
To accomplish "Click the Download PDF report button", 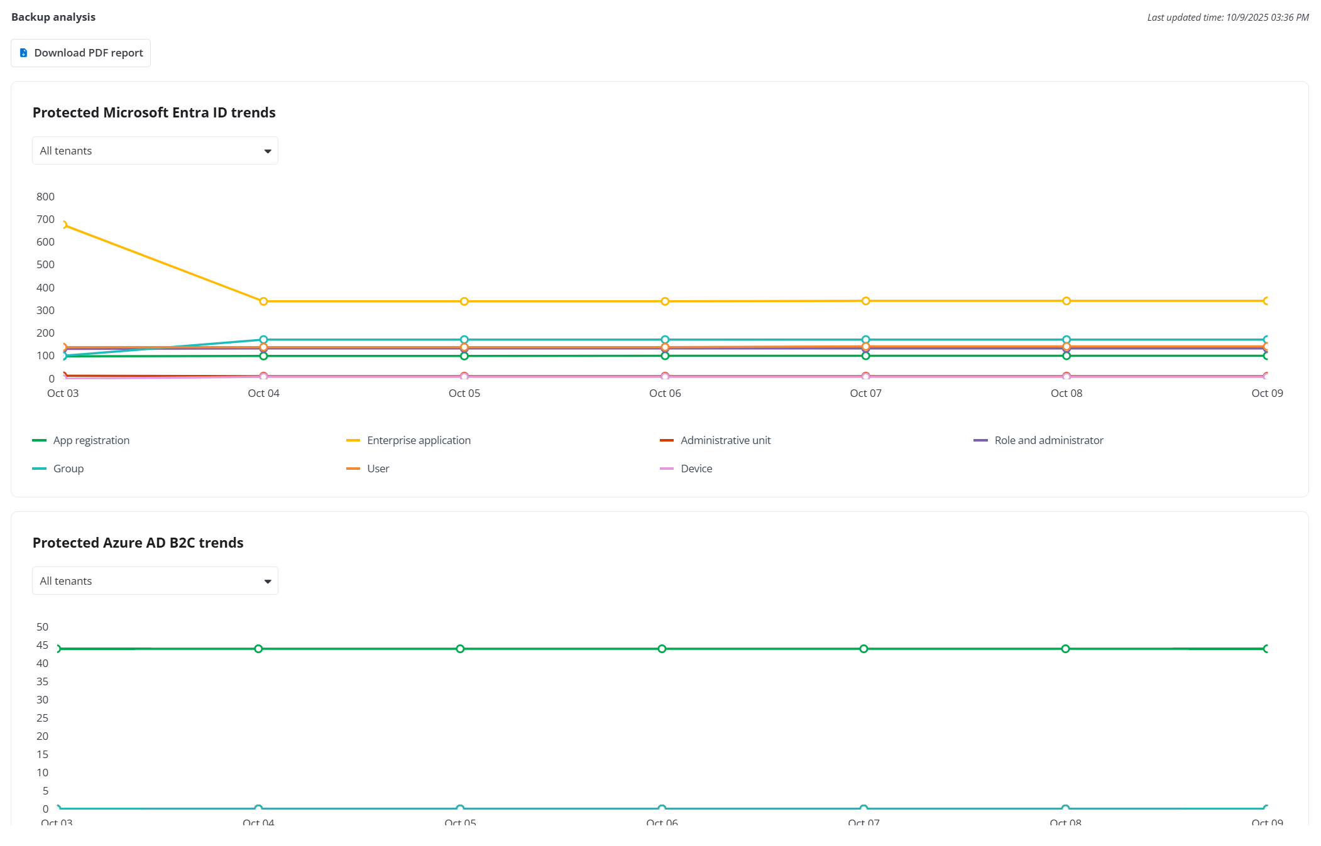I will 80,53.
